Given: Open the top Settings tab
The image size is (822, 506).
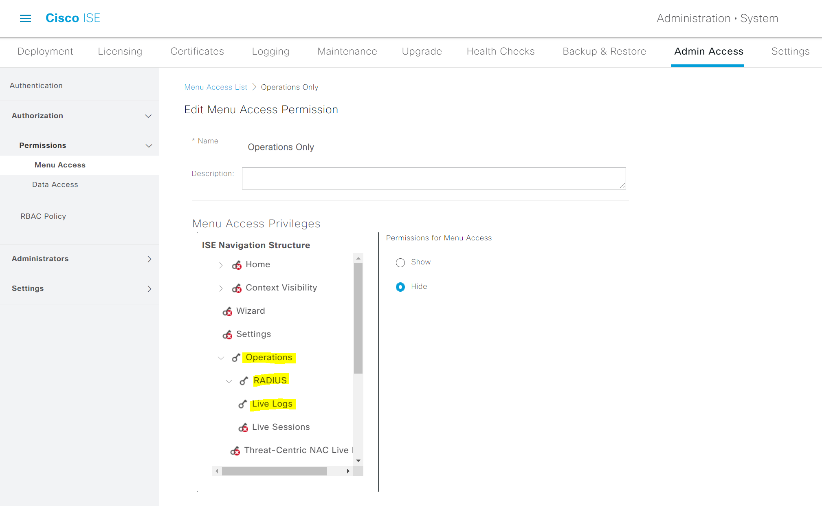Looking at the screenshot, I should point(790,51).
